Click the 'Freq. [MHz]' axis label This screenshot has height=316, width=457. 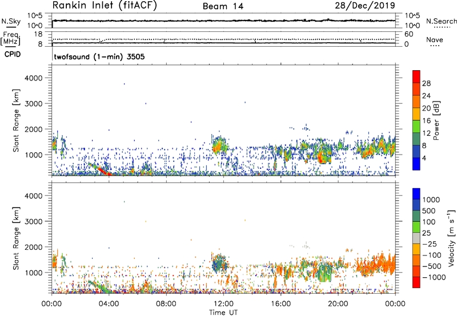(10, 39)
